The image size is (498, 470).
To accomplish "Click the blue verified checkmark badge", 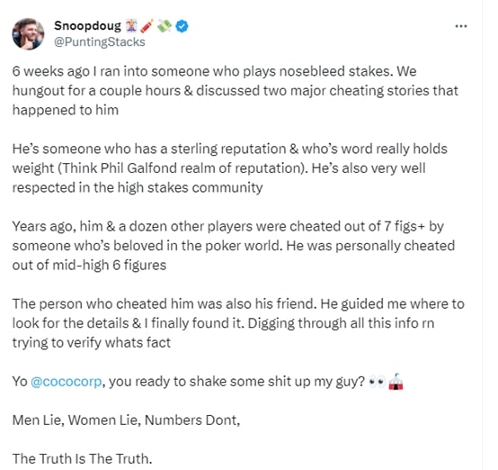I will pos(182,26).
